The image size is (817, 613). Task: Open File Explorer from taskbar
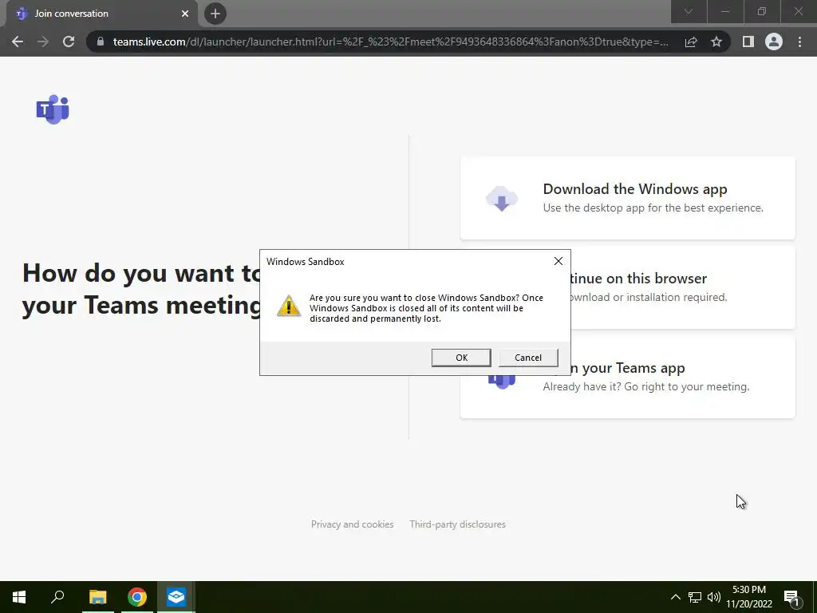[97, 597]
